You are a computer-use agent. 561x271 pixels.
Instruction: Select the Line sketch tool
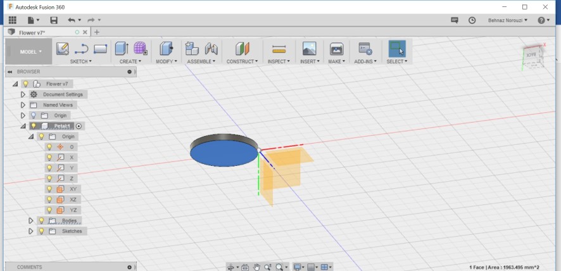(x=82, y=49)
